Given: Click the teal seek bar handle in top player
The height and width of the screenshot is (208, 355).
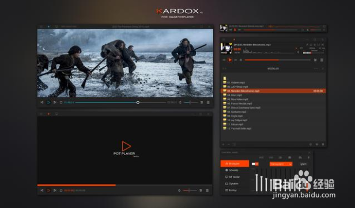Looking at the screenshot, I should coord(138,102).
